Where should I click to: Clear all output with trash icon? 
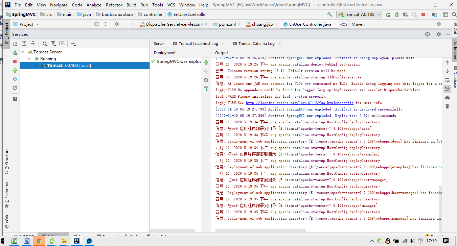(x=447, y=106)
